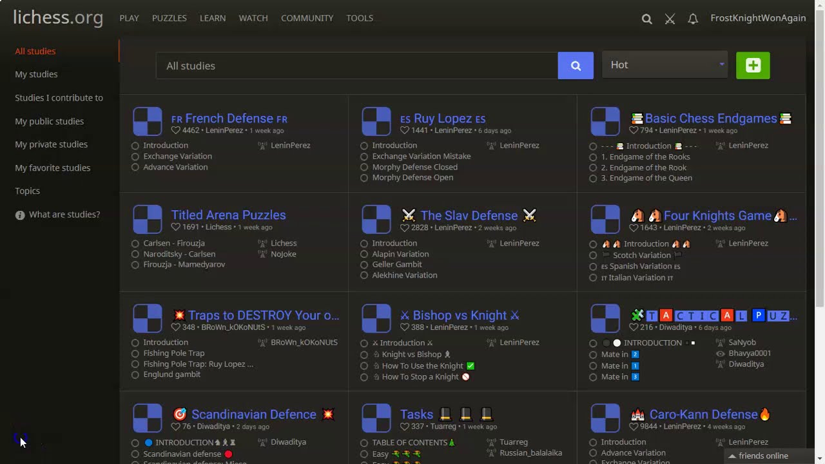Click the Titled Arena Puzzles board icon

[148, 219]
